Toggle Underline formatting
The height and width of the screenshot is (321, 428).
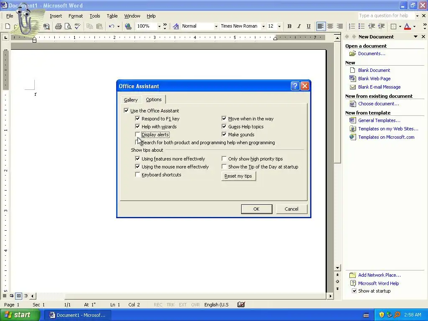coord(308,26)
